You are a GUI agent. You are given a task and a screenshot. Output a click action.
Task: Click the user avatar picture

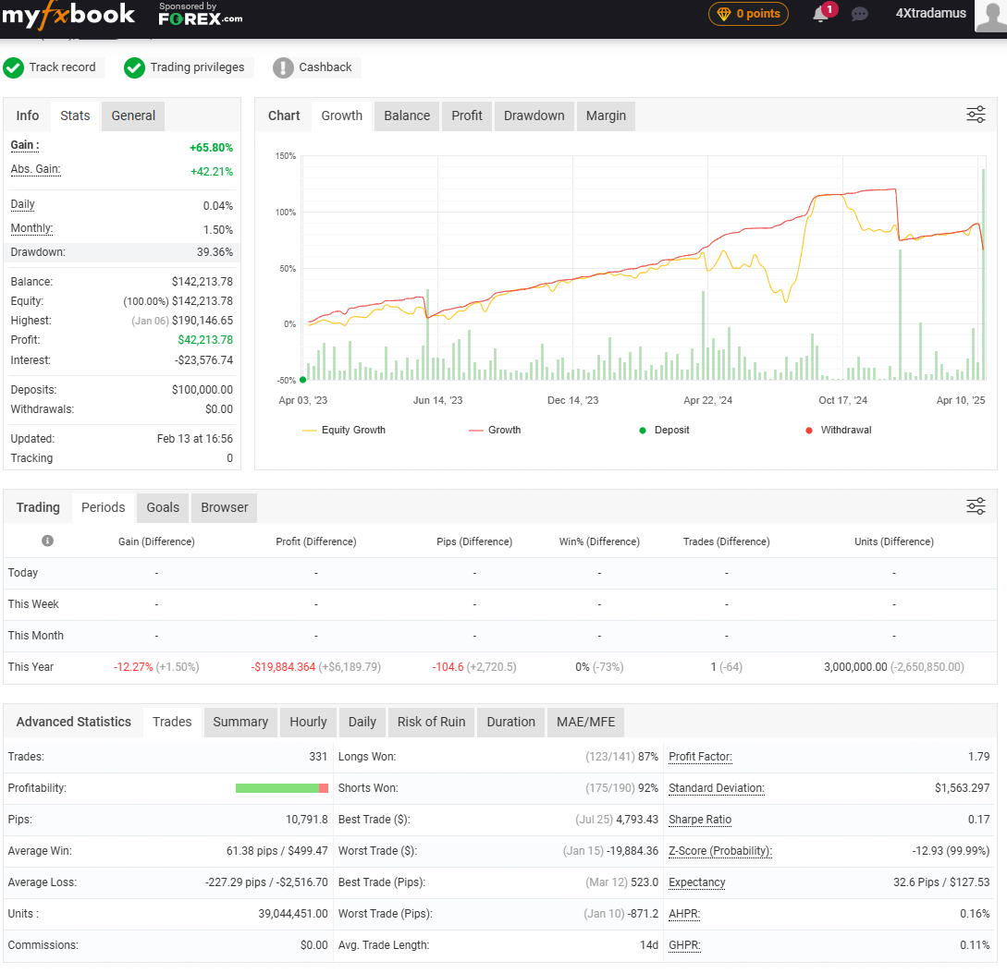[991, 16]
